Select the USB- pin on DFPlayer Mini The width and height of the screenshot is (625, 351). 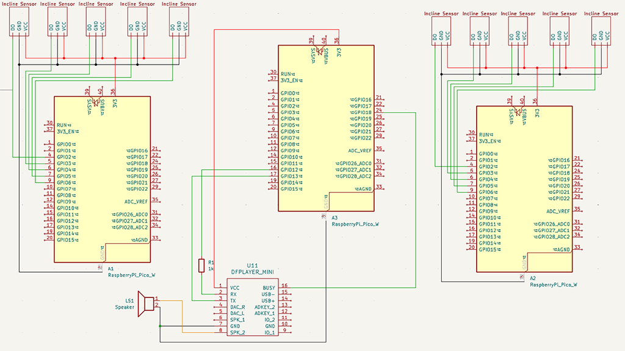(269, 294)
